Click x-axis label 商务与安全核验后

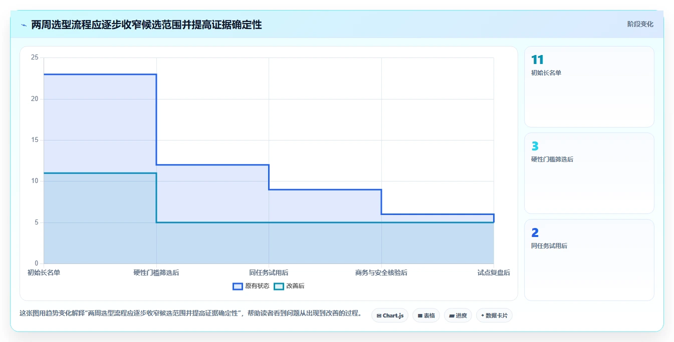point(381,272)
